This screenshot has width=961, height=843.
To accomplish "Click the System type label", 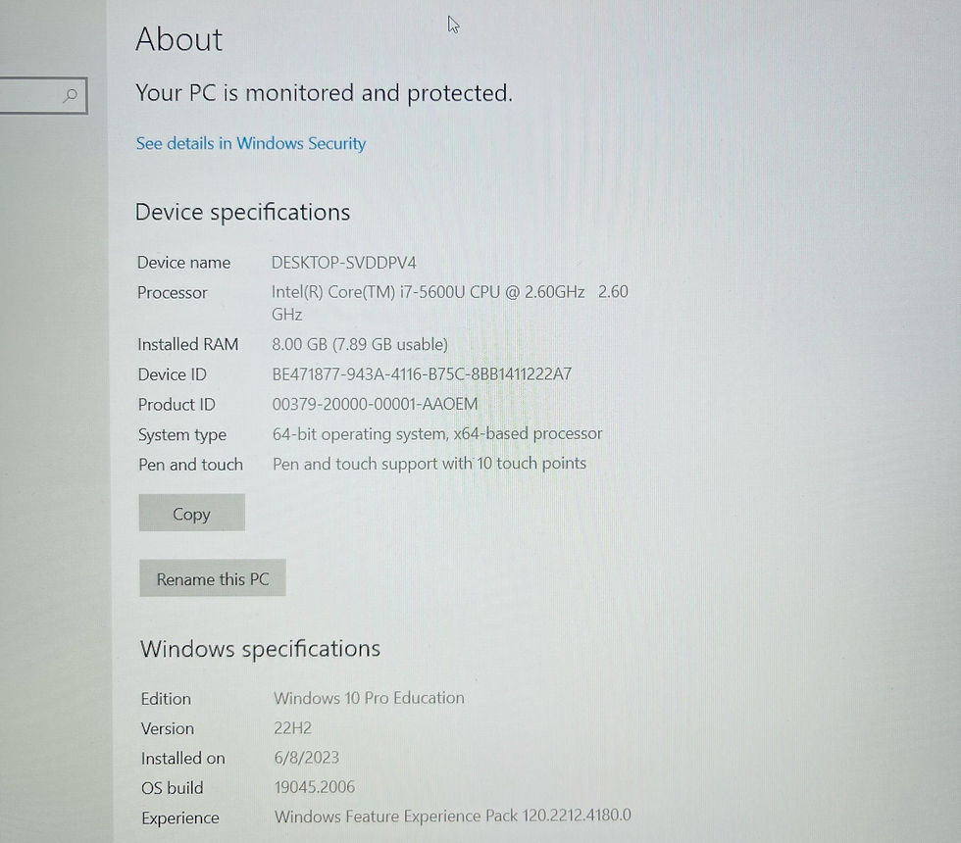I will click(x=182, y=435).
